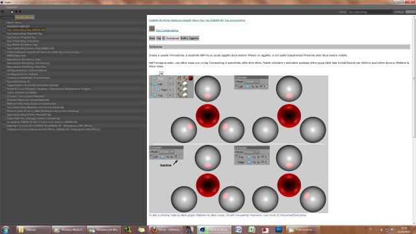
Task: Select result Comporre la Scena Utilizzando After Effects
Action: pyautogui.click(x=53, y=129)
